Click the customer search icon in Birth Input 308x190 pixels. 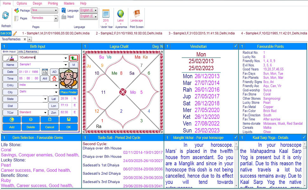pos(10,58)
